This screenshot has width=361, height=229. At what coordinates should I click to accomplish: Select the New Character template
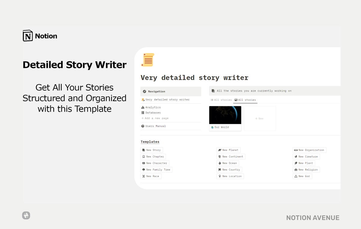(x=155, y=163)
